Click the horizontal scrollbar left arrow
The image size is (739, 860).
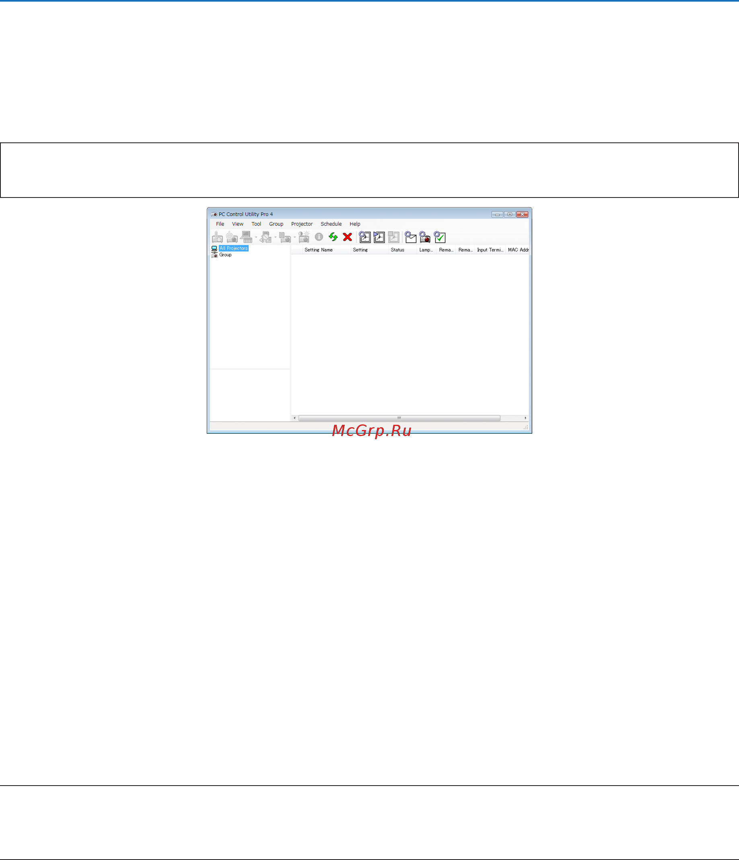pos(295,418)
